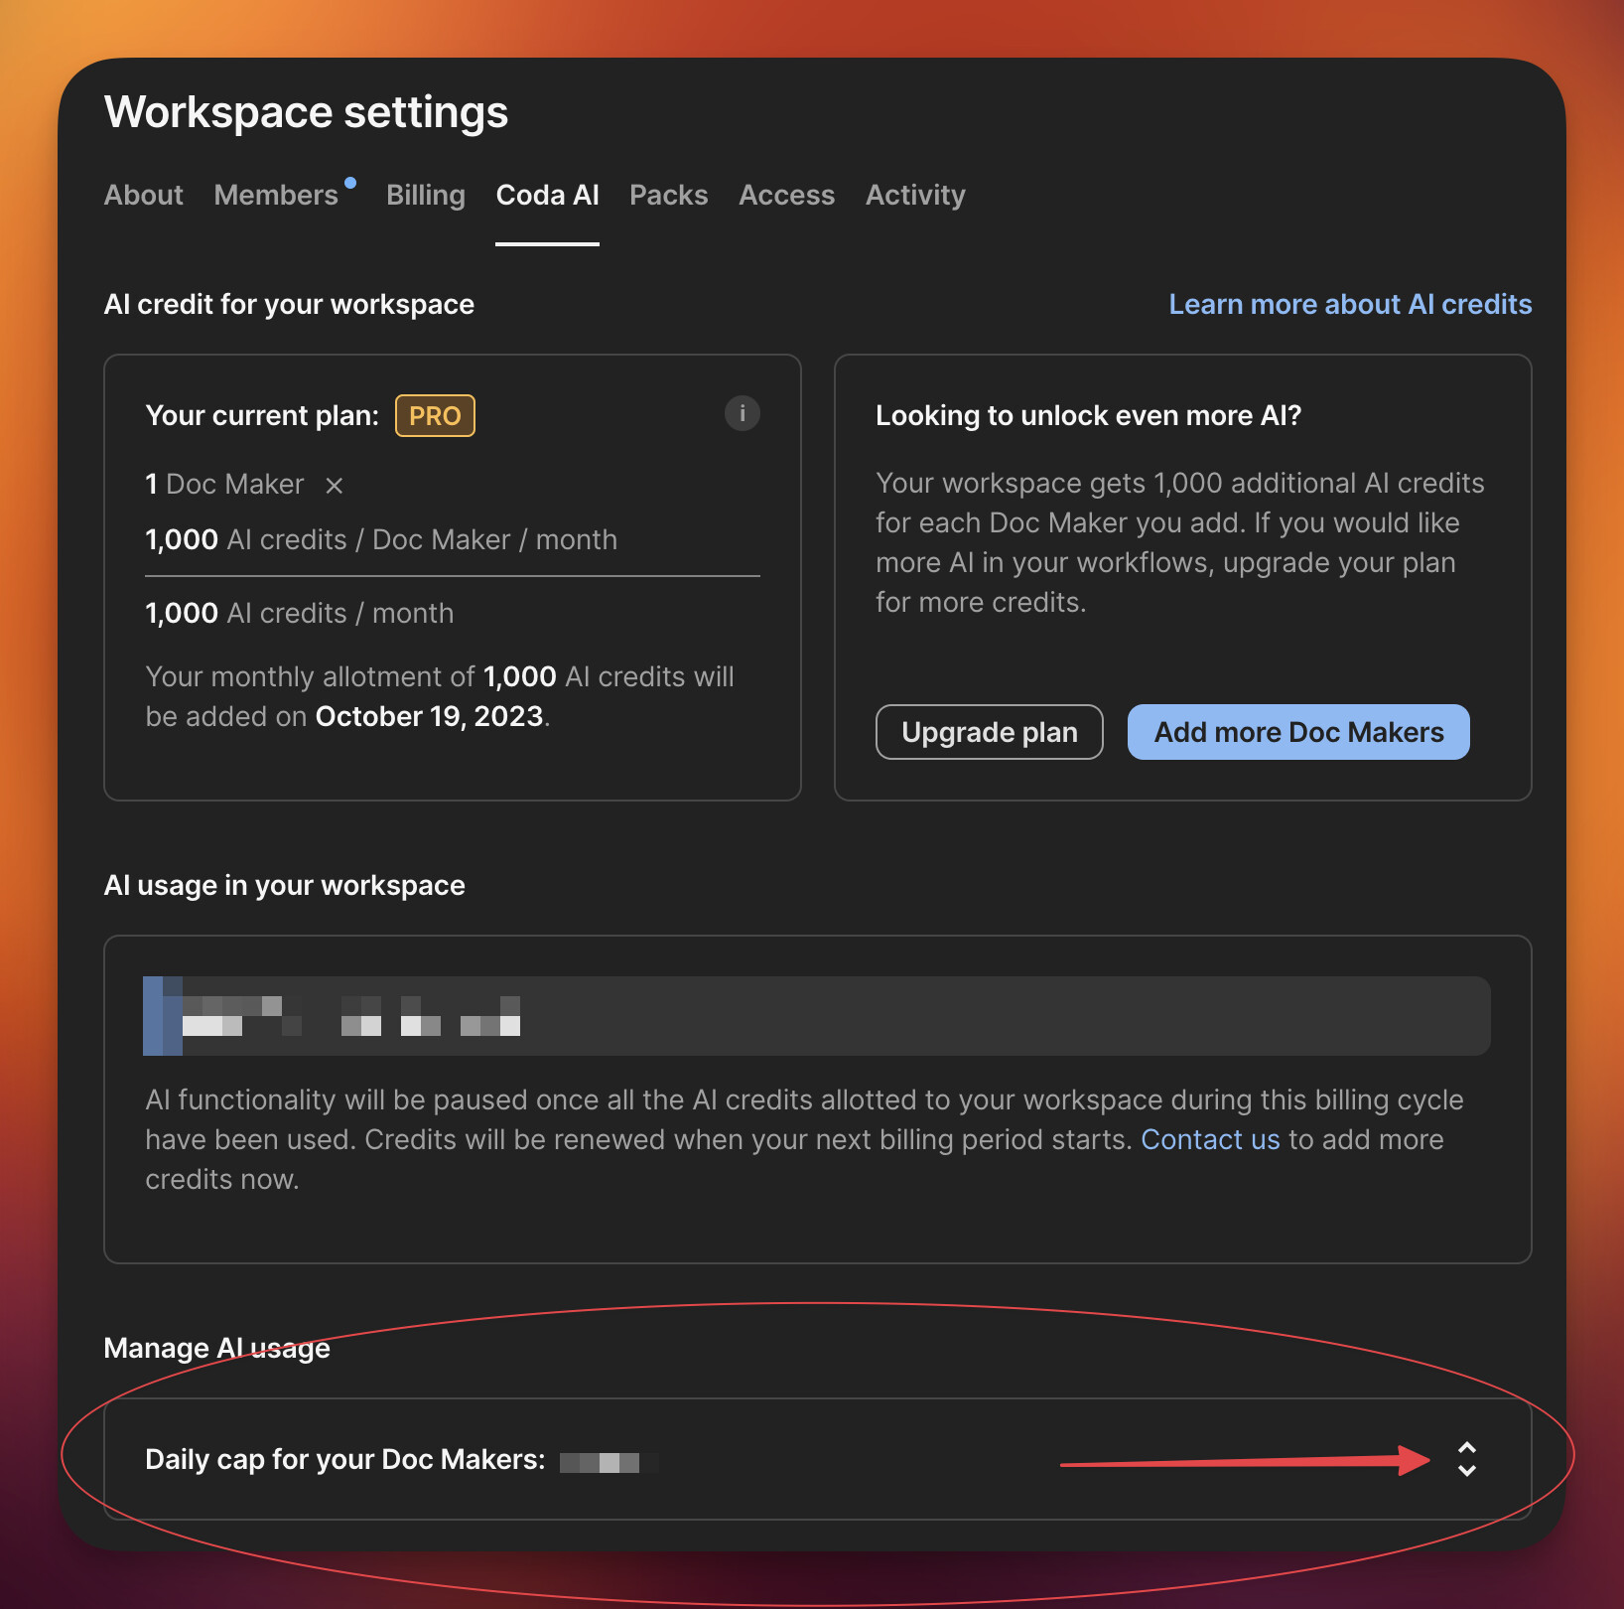
Task: Click the multiplication sign after 1 Doc Maker
Action: pyautogui.click(x=335, y=485)
